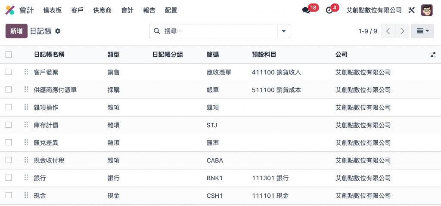Go to next page arrow

pos(402,31)
